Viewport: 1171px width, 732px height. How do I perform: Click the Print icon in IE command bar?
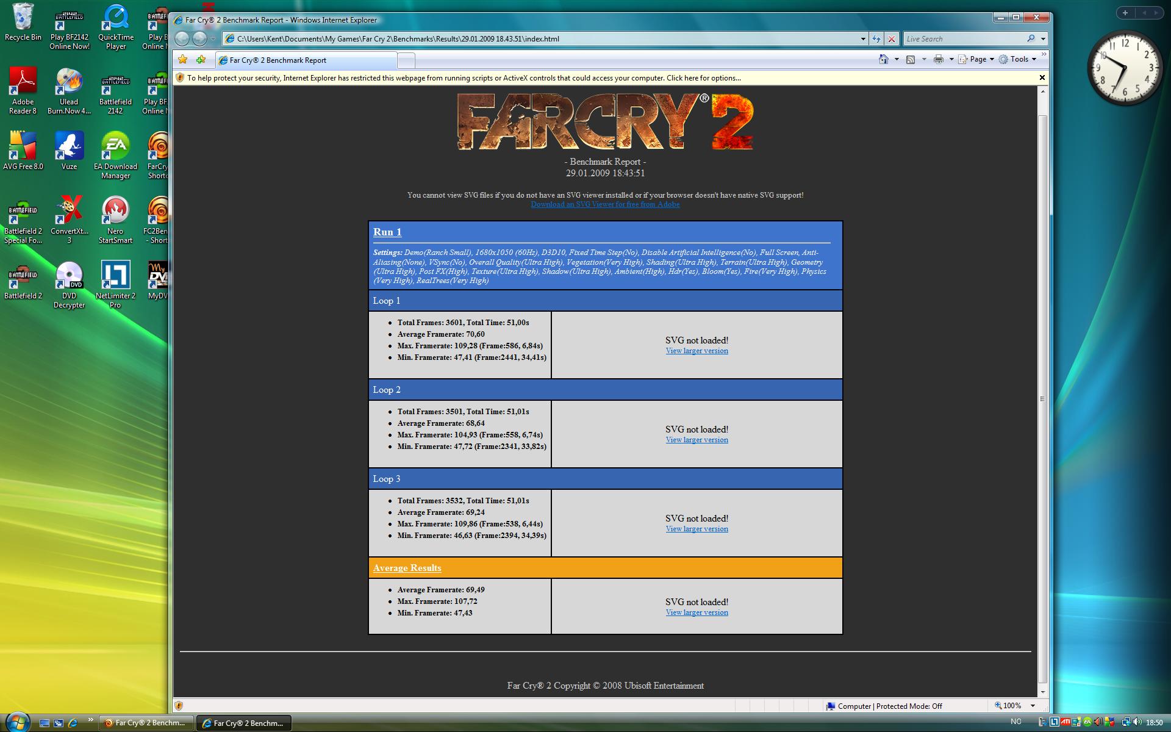click(938, 59)
